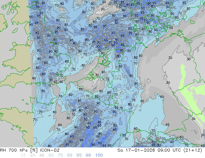This screenshot has height=158, width=205.
Task: Select the legend value 90 in the color scale
Action: click(70, 155)
